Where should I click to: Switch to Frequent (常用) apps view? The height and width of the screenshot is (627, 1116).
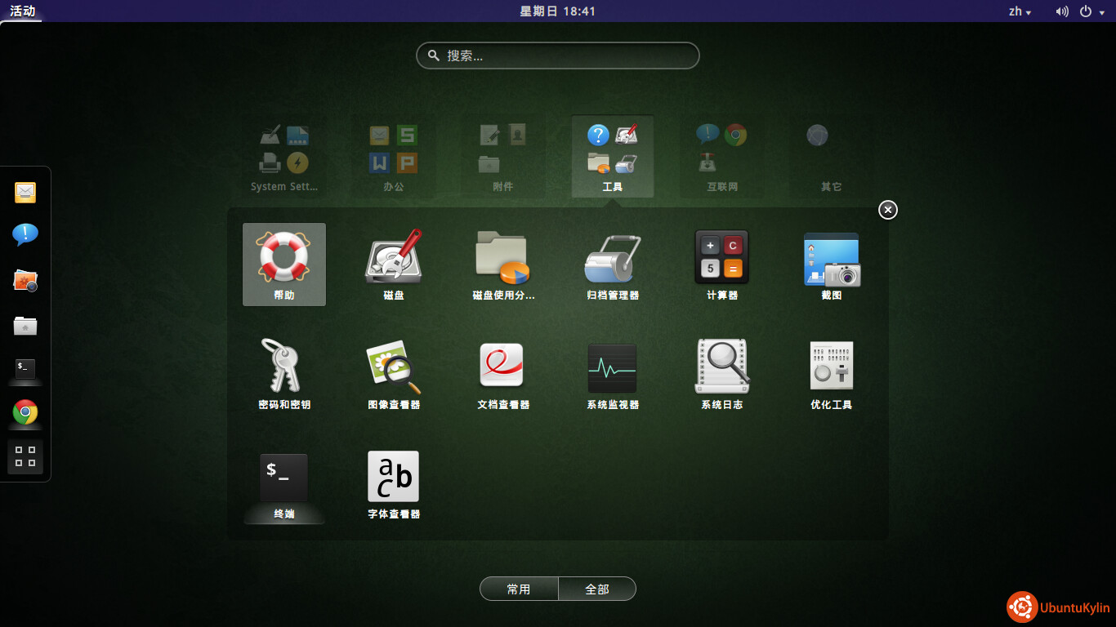coord(519,589)
